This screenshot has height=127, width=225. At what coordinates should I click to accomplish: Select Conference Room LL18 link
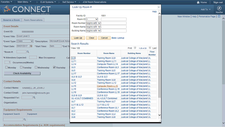[108, 92]
